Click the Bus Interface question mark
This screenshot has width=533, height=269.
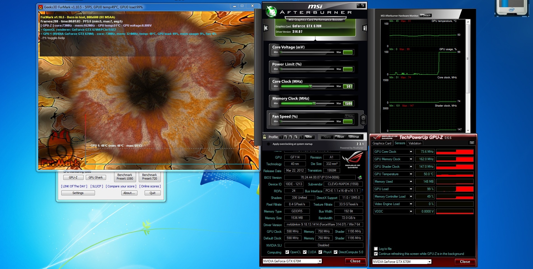tap(362, 191)
